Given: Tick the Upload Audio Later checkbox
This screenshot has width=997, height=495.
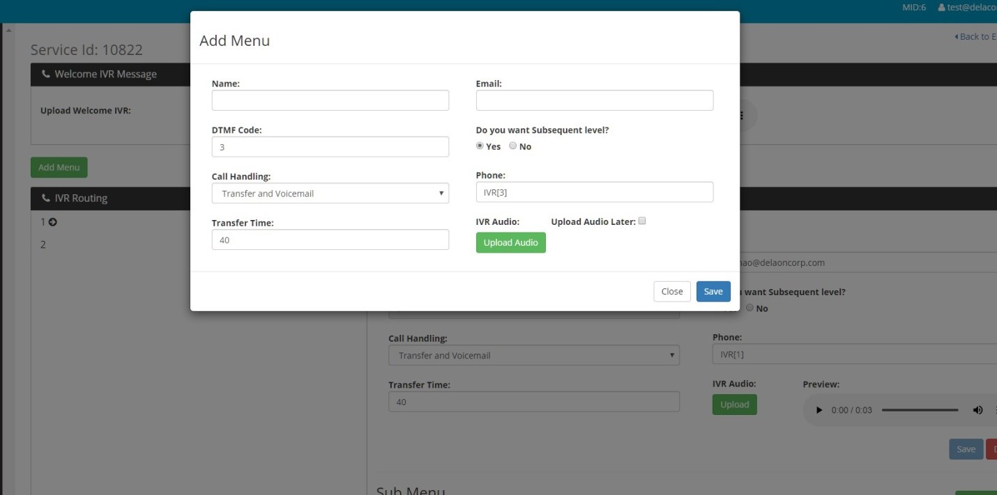Looking at the screenshot, I should click(642, 221).
